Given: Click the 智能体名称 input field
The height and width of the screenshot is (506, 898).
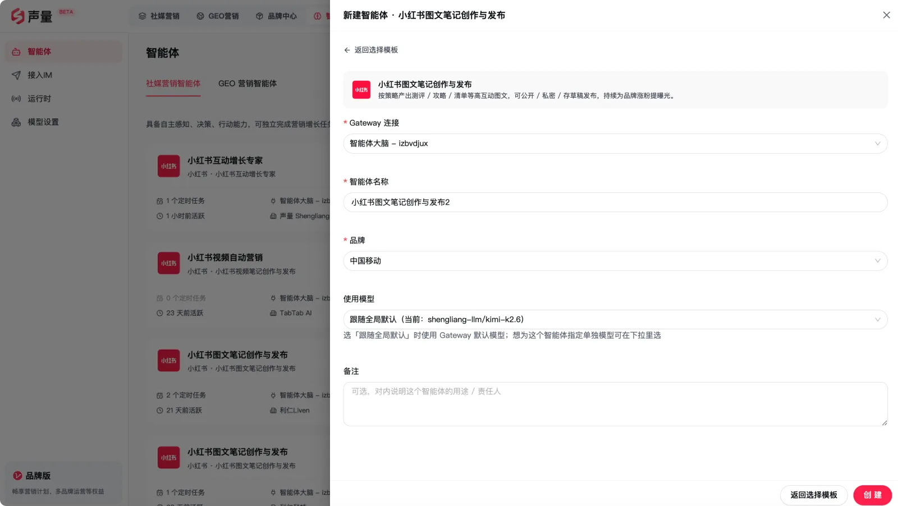Looking at the screenshot, I should (x=615, y=202).
